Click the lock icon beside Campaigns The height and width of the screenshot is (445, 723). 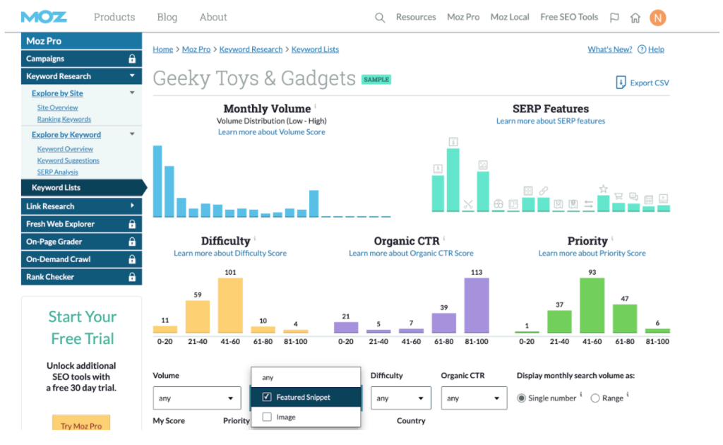132,59
